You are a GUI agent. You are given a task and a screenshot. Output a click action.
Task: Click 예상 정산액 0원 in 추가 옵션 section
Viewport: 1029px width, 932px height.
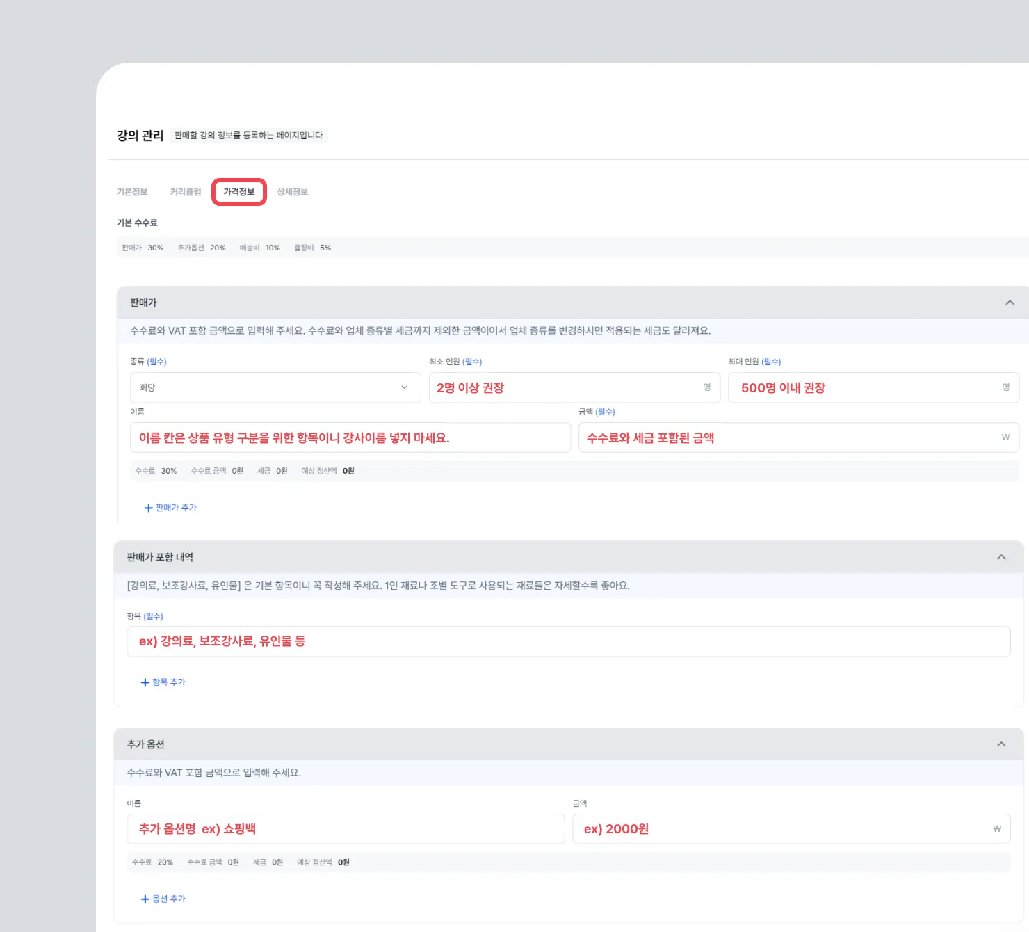pos(323,862)
